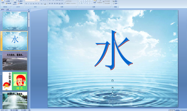Viewport: 187px width, 111px height.
Task: Open the font size dropdown
Action: (x=37, y=1)
